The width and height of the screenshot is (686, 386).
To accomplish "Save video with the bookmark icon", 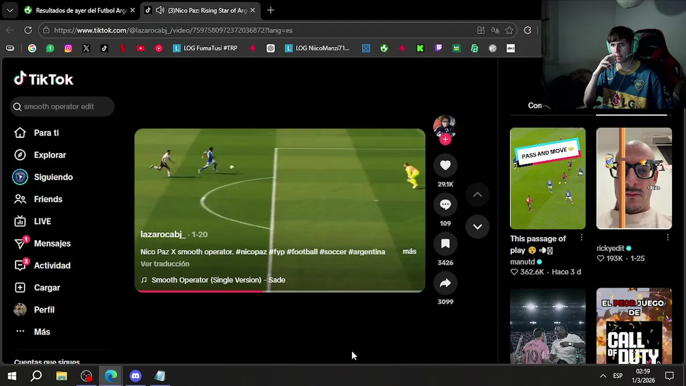I will [445, 244].
